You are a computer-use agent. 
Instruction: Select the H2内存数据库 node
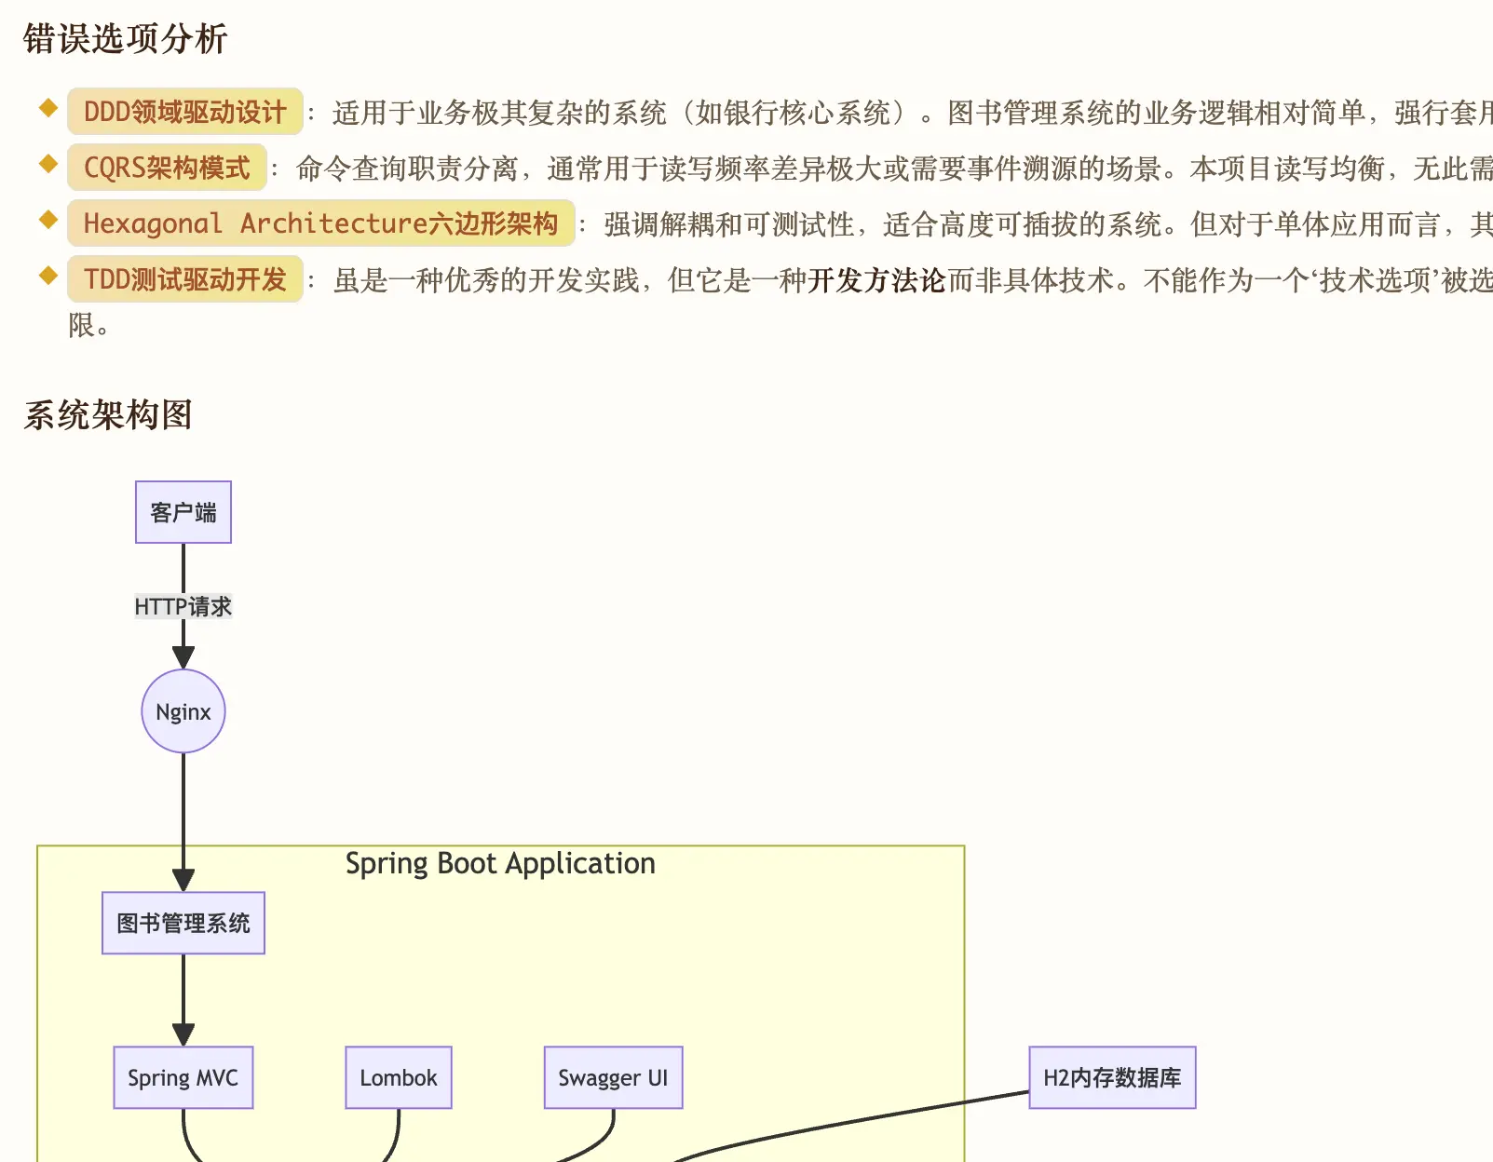pyautogui.click(x=1112, y=1075)
